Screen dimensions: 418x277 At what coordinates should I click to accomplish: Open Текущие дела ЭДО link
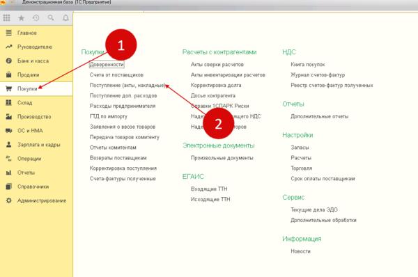[x=314, y=209]
